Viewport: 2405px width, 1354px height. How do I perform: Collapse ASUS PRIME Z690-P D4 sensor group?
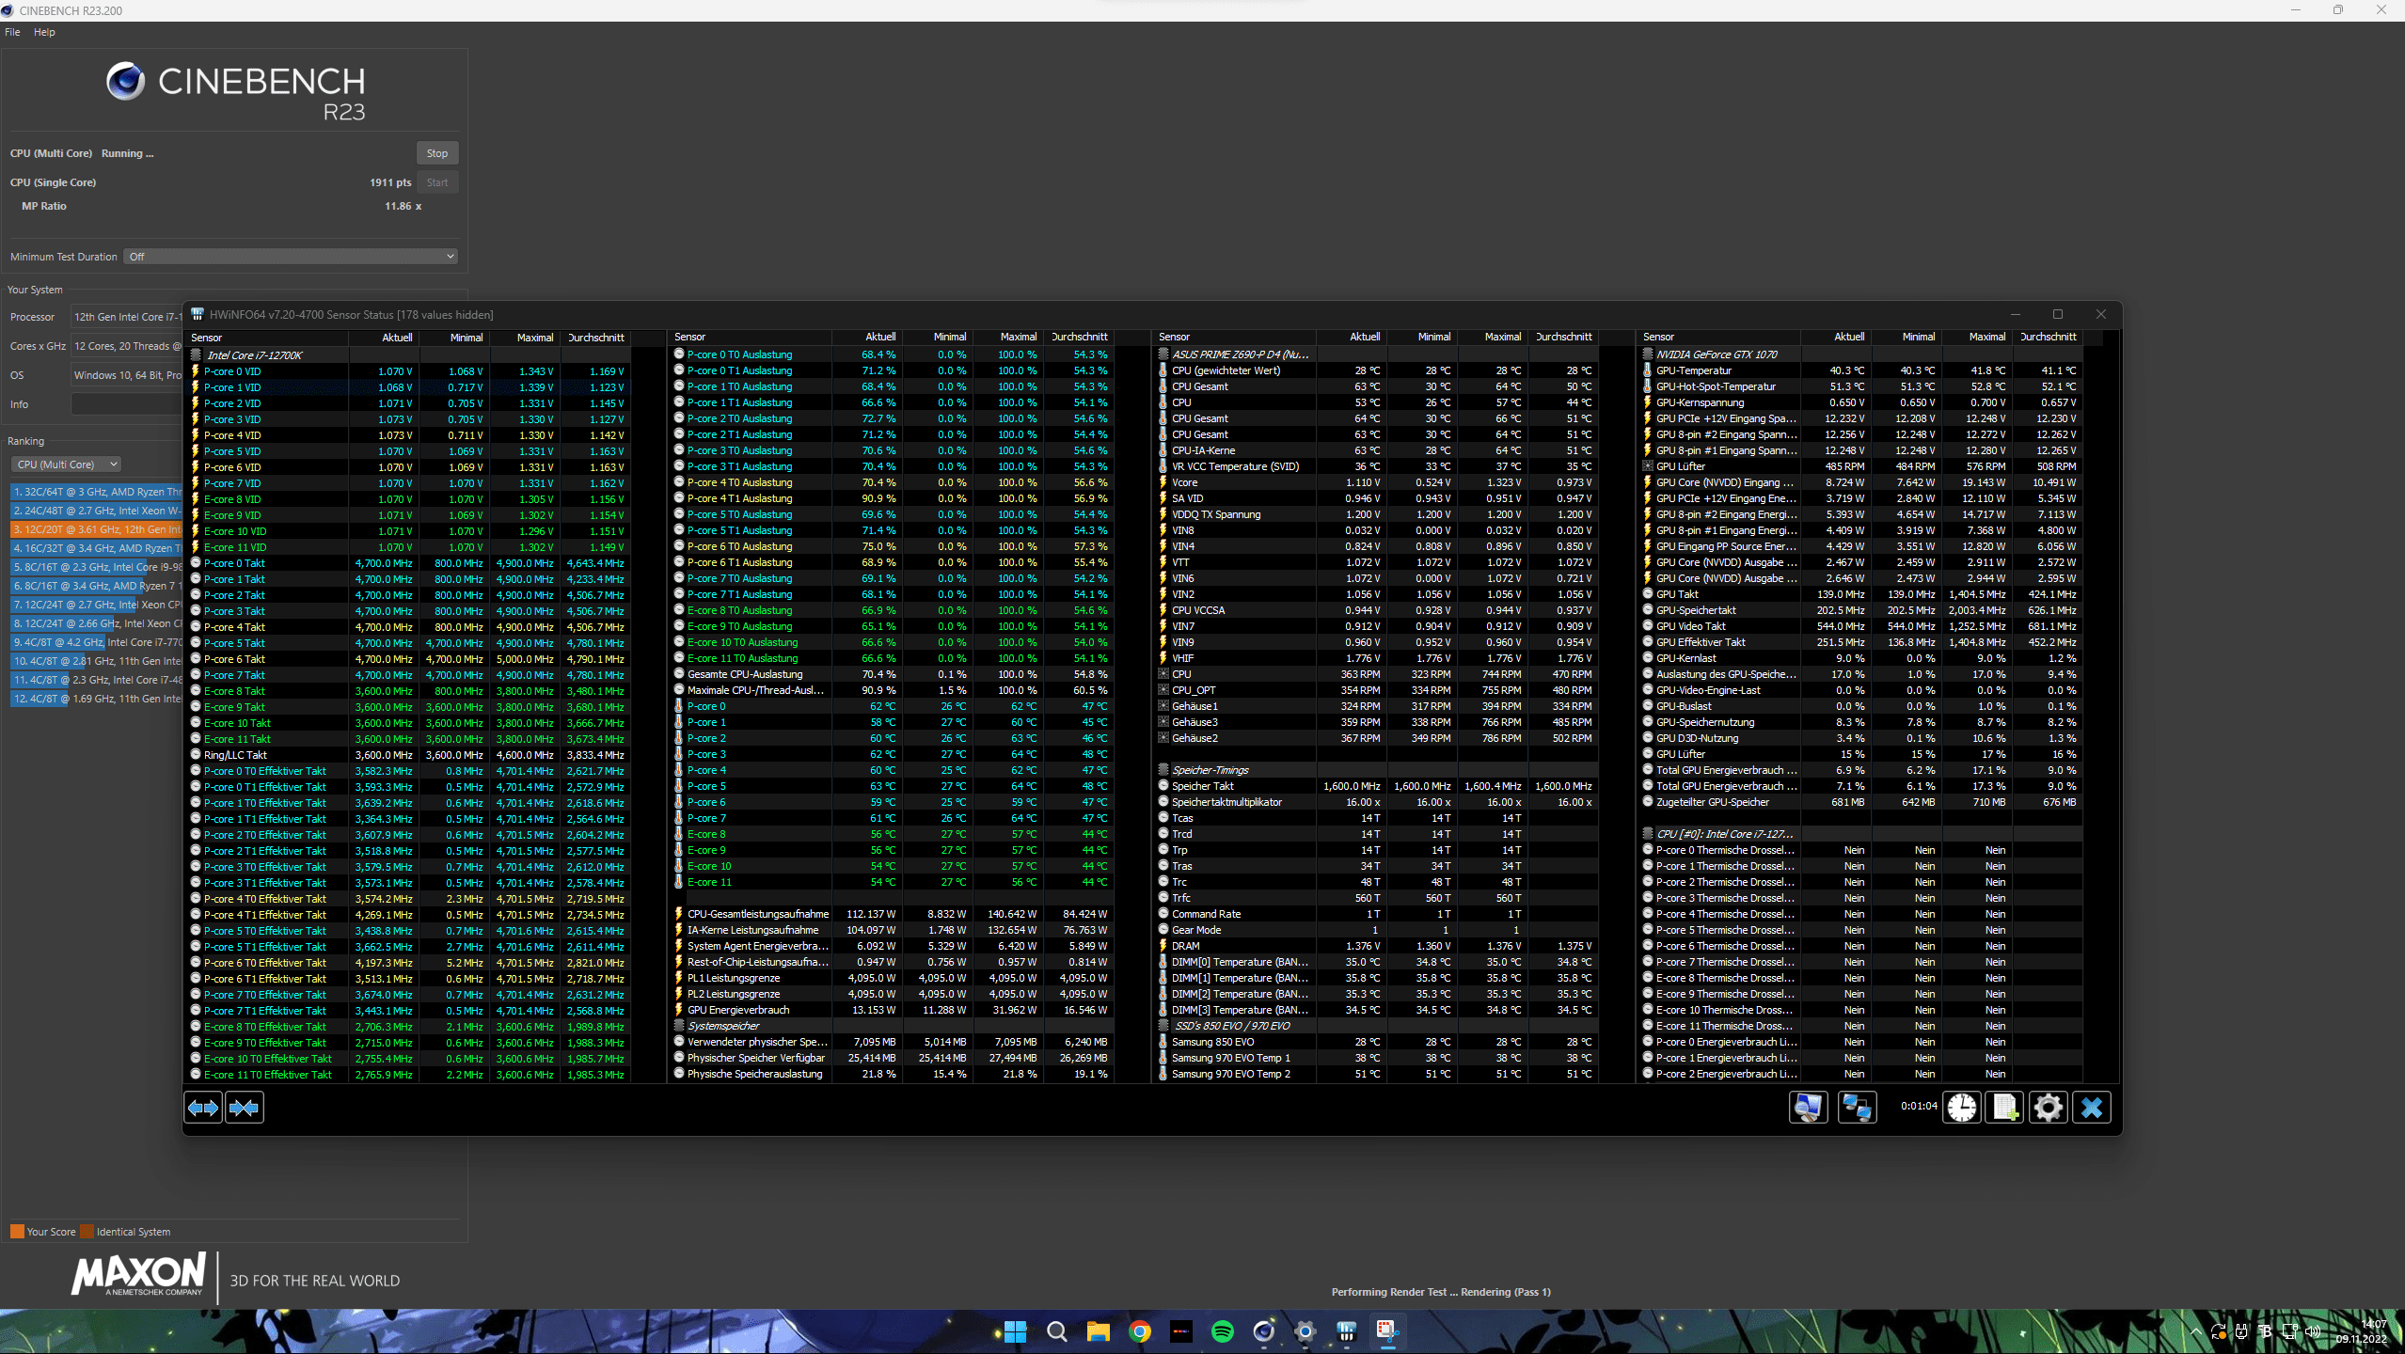(1163, 354)
